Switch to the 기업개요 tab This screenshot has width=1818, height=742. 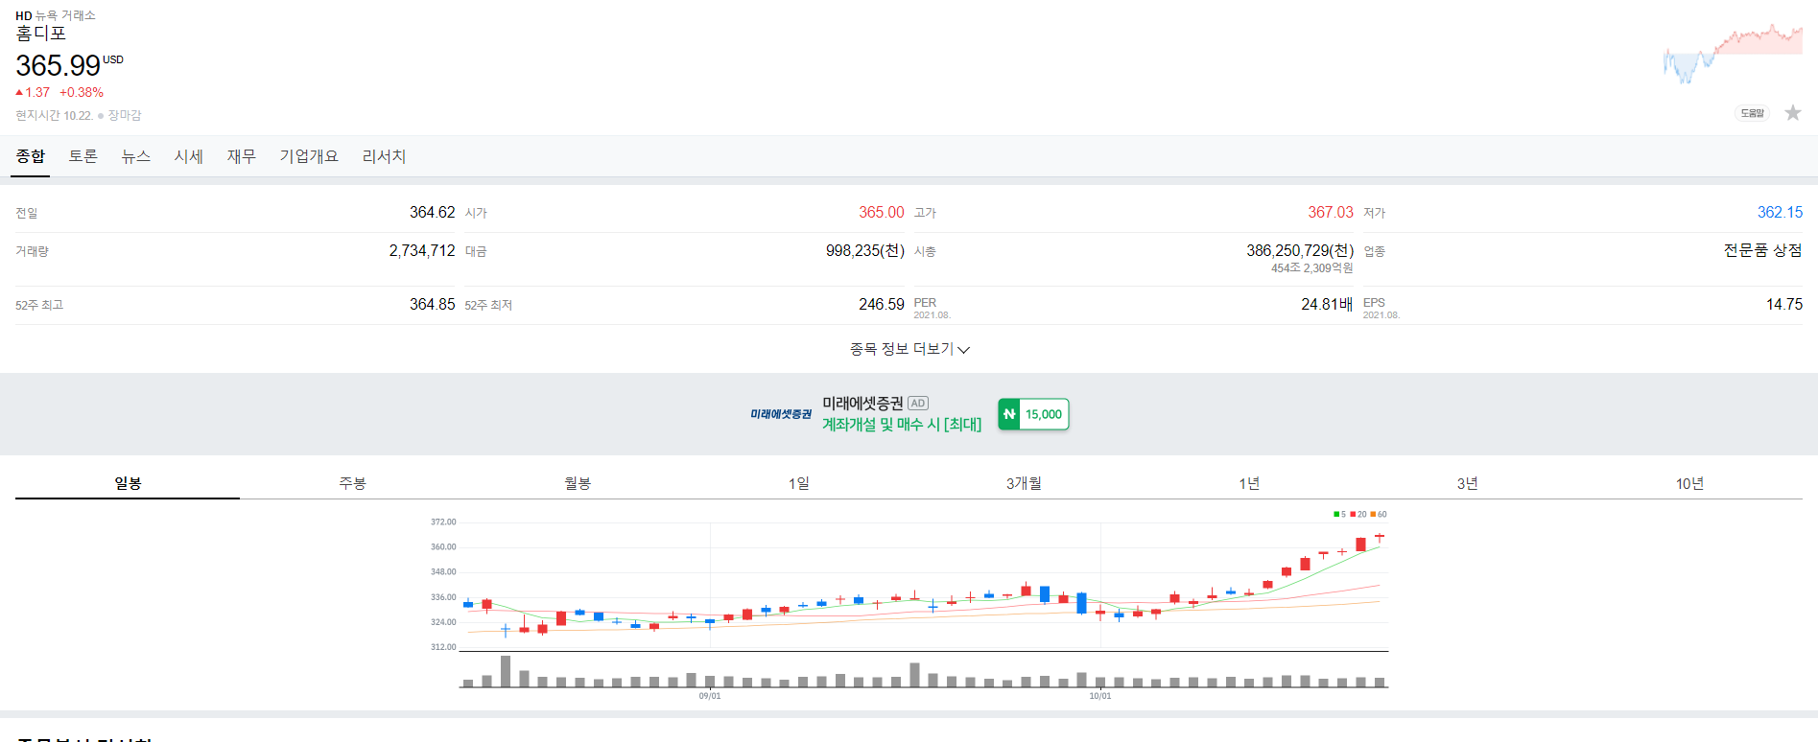coord(309,156)
